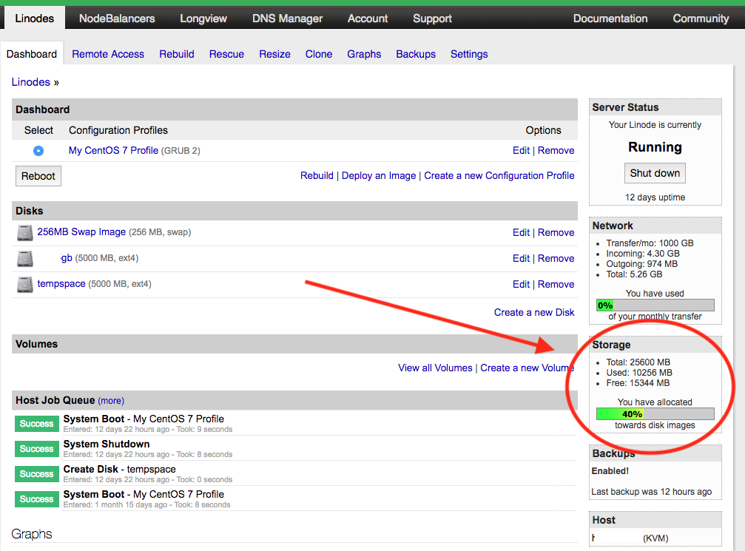Click Deploy an Image
745x551 pixels.
(379, 176)
